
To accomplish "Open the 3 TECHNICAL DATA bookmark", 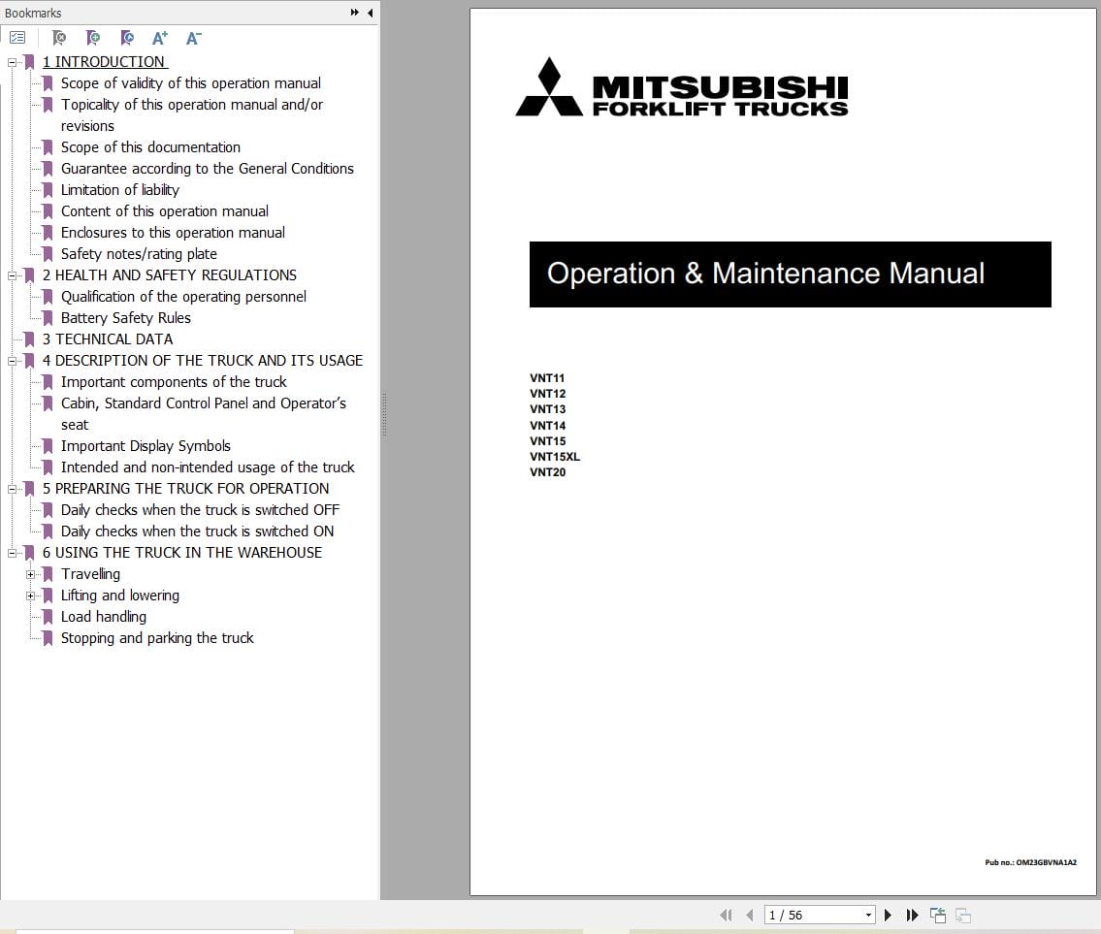I will 110,338.
